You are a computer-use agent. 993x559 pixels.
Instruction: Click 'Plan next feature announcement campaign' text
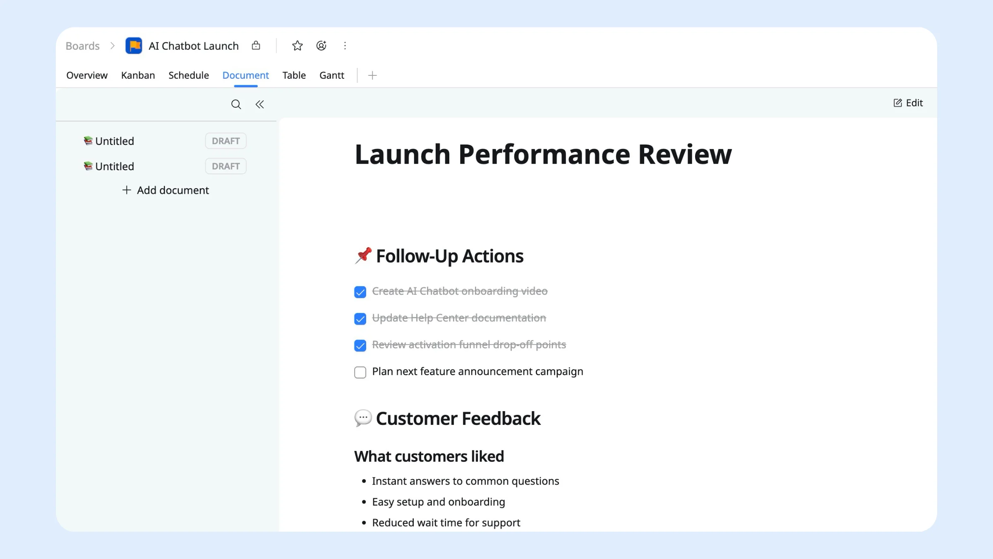(x=477, y=372)
